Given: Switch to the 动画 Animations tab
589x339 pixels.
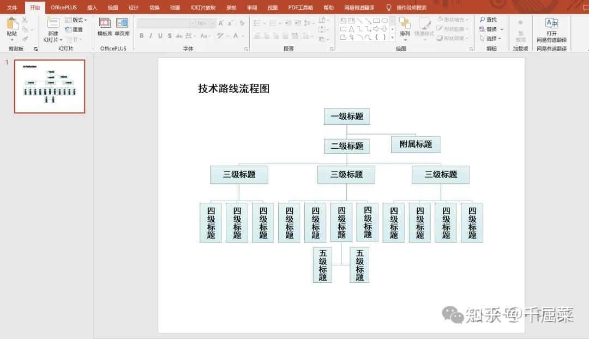Looking at the screenshot, I should (x=175, y=8).
